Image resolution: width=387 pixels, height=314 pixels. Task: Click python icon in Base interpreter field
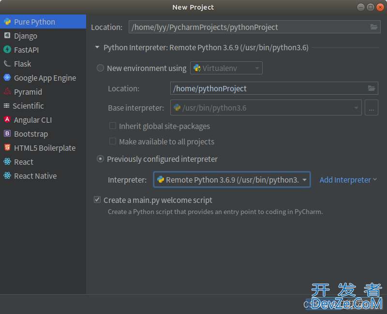click(177, 107)
